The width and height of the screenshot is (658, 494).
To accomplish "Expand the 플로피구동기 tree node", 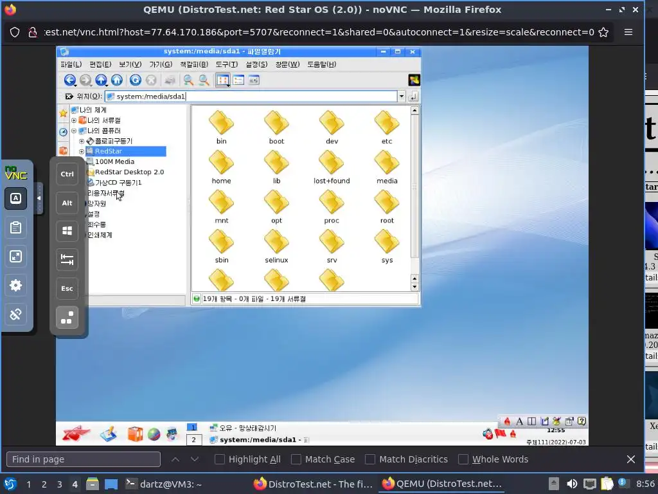I will pyautogui.click(x=82, y=141).
